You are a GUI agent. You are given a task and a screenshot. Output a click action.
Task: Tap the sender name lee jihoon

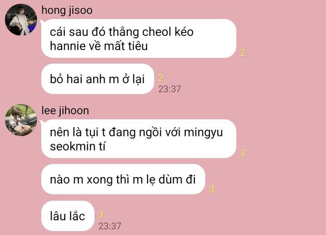click(x=65, y=111)
